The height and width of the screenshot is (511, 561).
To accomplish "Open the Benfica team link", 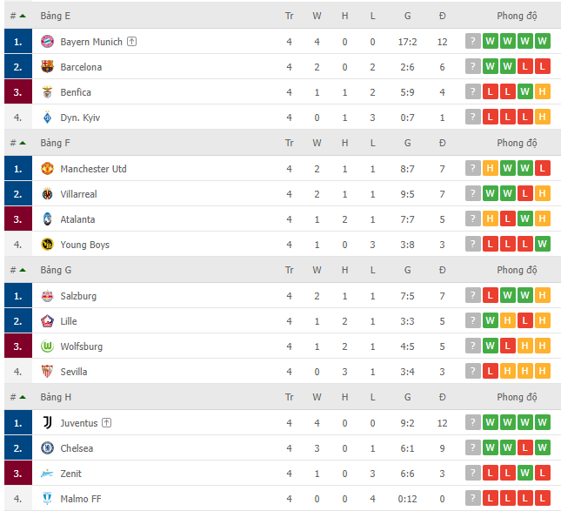I will point(76,92).
